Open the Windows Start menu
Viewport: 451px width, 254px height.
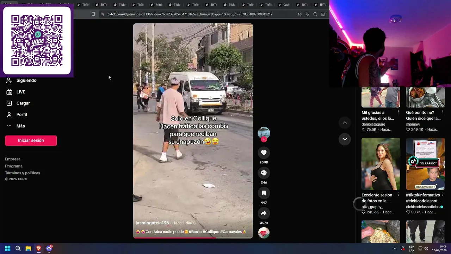[7, 248]
